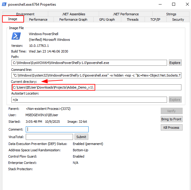Click the Control Flow Guard value 'Enabled'

point(78,156)
